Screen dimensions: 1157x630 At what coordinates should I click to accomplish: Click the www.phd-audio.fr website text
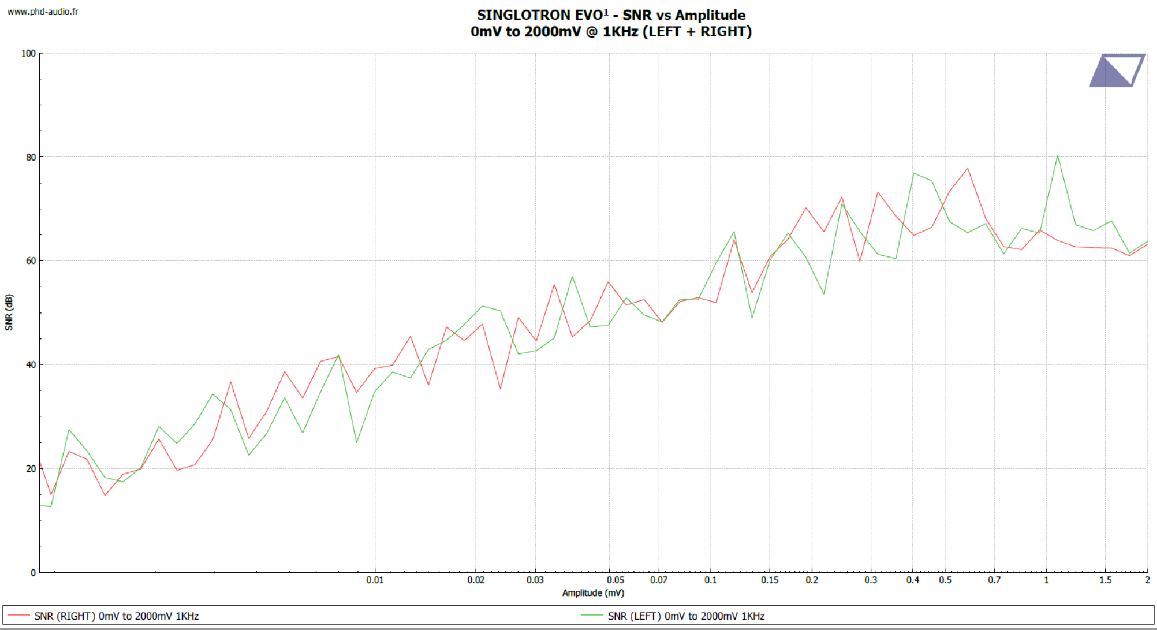pyautogui.click(x=43, y=11)
